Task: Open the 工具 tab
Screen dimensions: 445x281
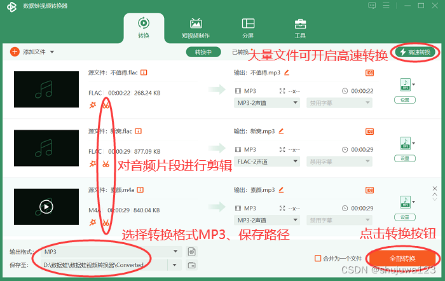Action: tap(300, 28)
